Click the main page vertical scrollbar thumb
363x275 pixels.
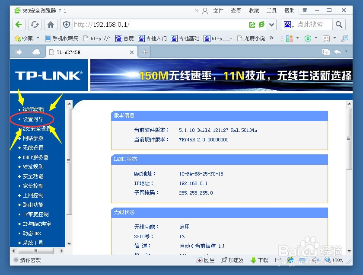tap(349, 138)
